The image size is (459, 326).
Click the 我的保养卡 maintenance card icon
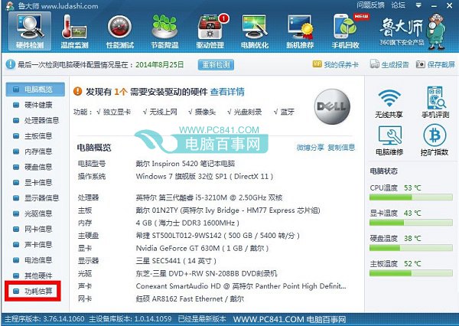[x=336, y=64]
